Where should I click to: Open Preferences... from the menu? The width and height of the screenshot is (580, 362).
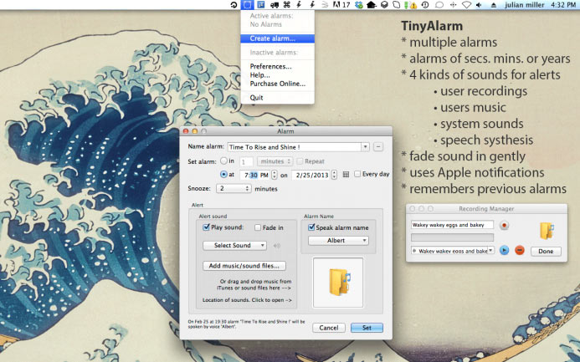pyautogui.click(x=270, y=66)
